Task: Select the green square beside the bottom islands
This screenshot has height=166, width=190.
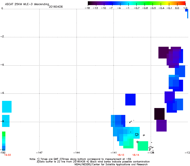Action: pyautogui.click(x=143, y=146)
